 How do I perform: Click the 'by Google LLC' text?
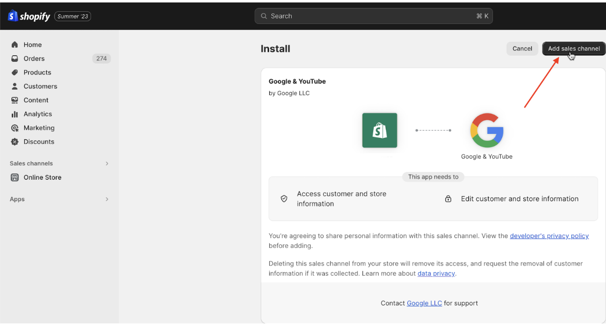pos(289,93)
